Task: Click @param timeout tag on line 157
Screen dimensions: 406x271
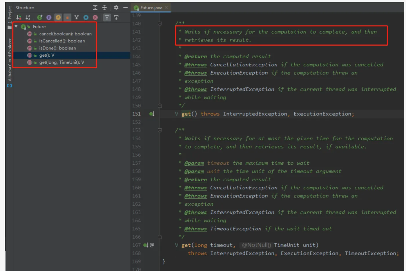Action: 194,163
